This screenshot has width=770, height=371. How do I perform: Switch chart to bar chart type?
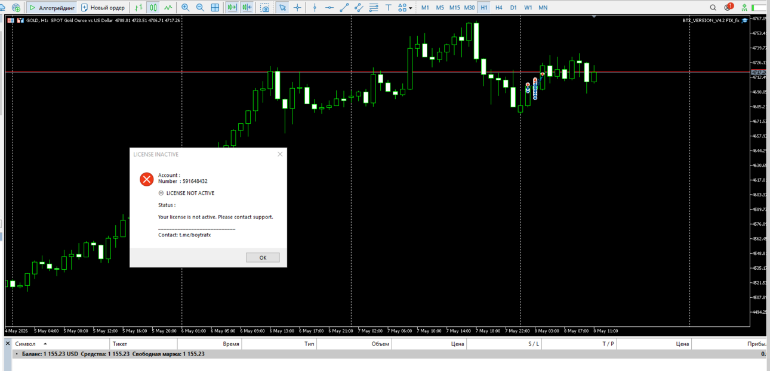point(138,8)
